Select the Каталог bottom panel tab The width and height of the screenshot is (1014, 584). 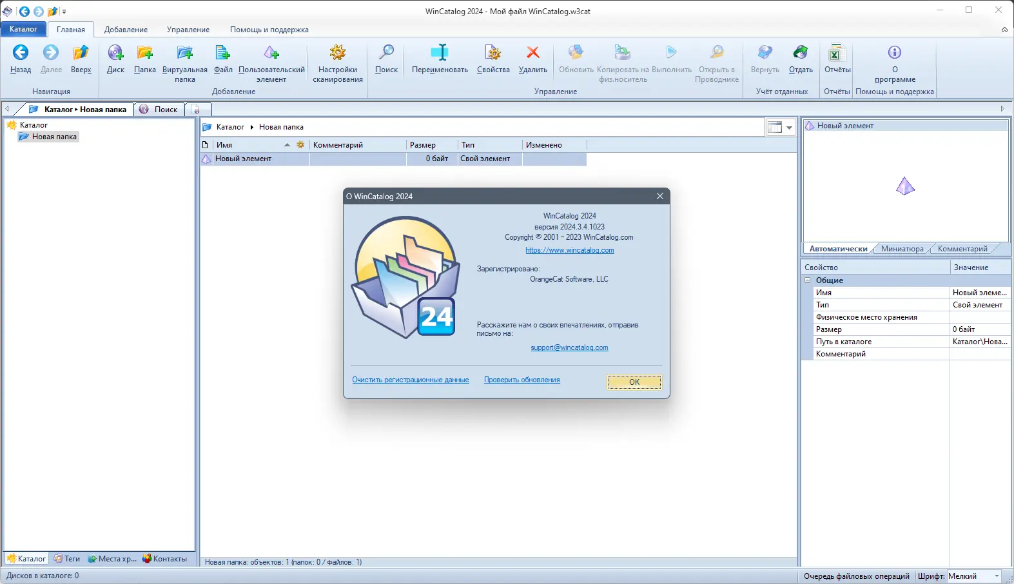(x=26, y=559)
